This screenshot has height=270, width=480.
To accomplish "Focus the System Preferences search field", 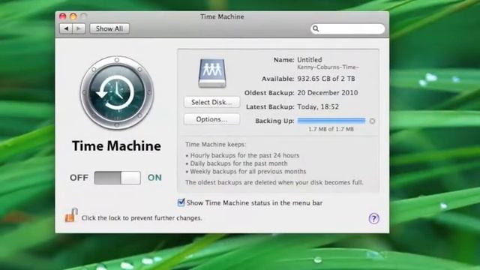I will (x=347, y=28).
